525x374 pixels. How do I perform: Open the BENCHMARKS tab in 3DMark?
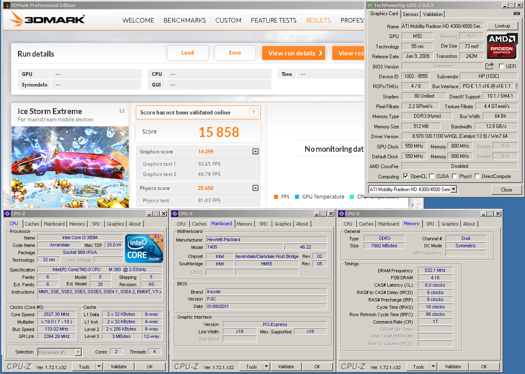click(x=185, y=20)
